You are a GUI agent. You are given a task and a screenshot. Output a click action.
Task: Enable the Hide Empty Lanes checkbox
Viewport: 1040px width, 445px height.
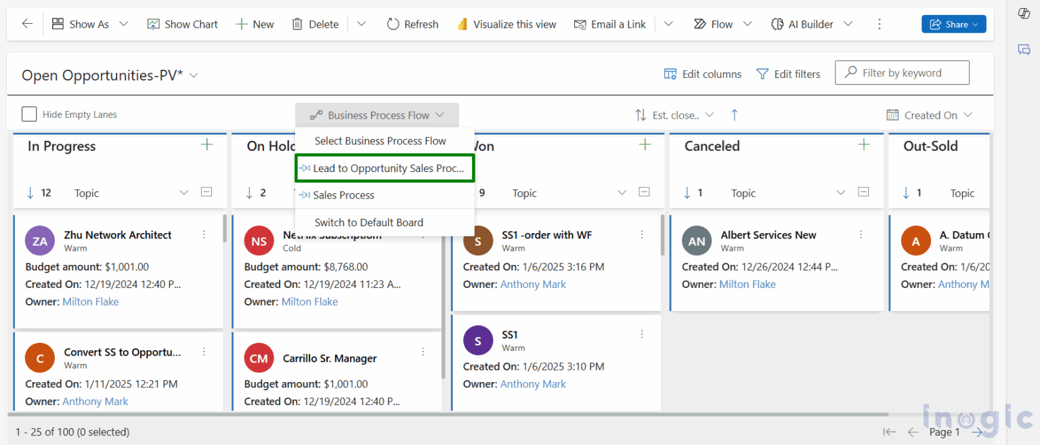tap(29, 114)
